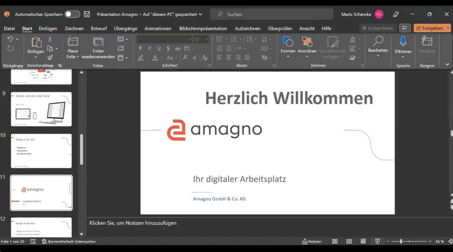Viewport: 453px width, 252px height.
Task: Collapse the ribbon with chevron
Action: pyautogui.click(x=447, y=64)
